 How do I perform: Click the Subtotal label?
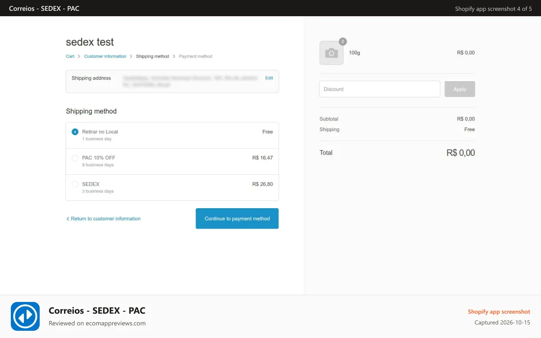pos(329,119)
